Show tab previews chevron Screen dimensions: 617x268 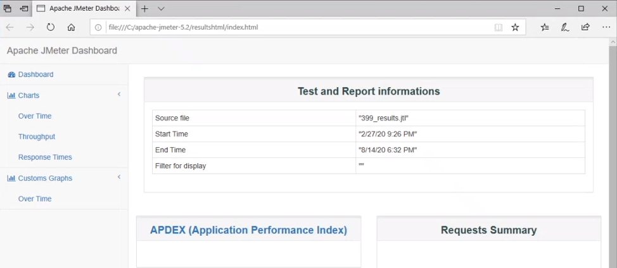click(x=160, y=9)
